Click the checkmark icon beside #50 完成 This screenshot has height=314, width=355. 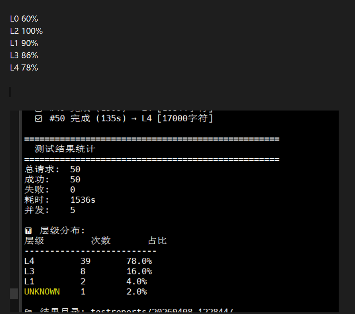point(38,118)
